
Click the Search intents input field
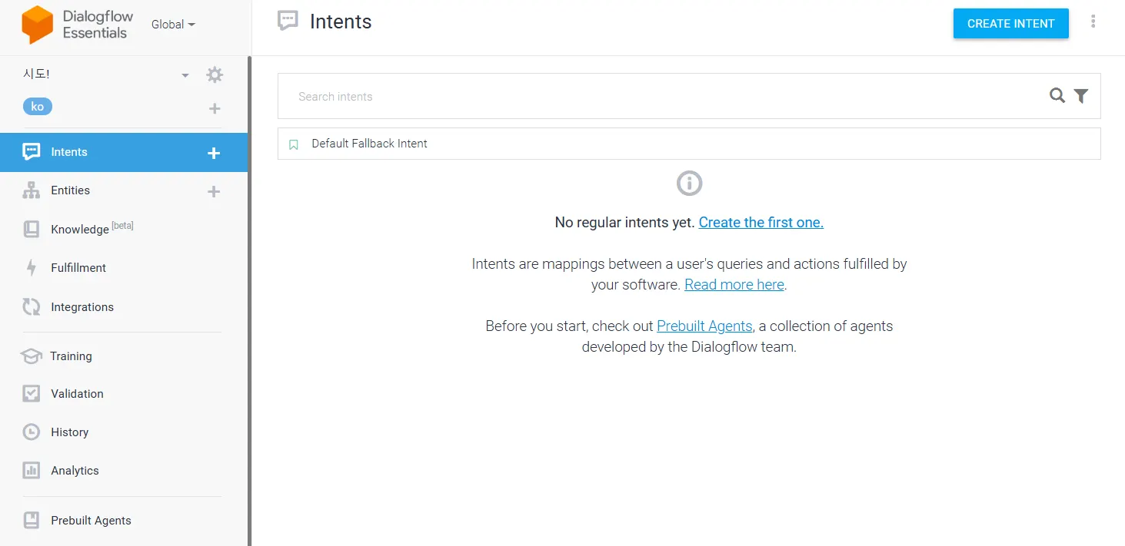click(x=661, y=97)
